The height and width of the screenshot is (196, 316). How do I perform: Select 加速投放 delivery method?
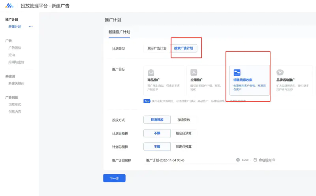tap(184, 120)
